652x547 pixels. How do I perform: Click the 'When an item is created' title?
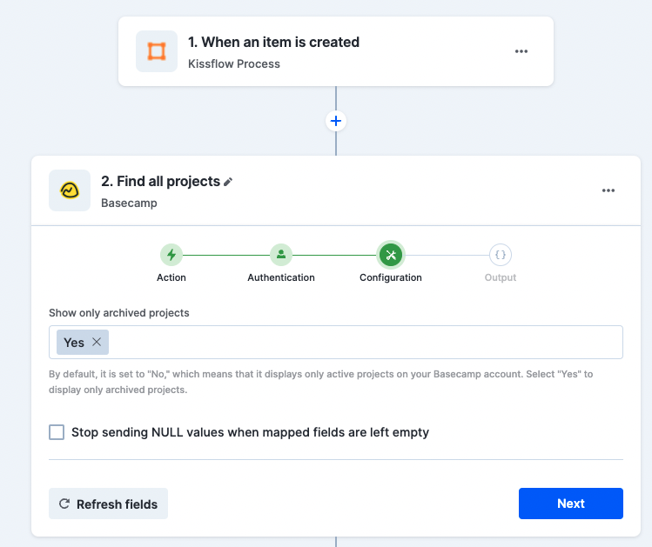273,42
